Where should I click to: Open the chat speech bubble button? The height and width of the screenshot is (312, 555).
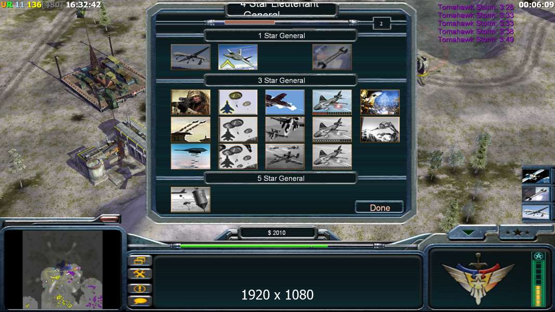(140, 302)
